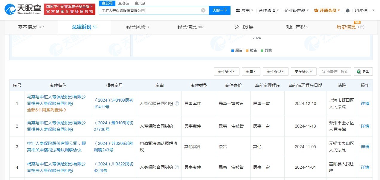
Task: Click the 无锡市惠山区人民法院 cell
Action: [x=341, y=147]
